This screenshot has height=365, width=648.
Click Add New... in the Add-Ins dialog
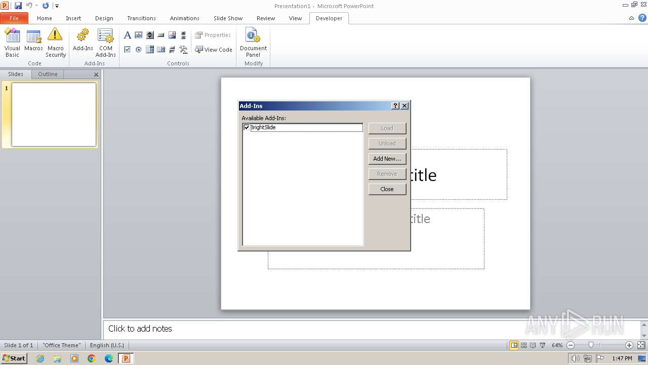[x=387, y=159]
